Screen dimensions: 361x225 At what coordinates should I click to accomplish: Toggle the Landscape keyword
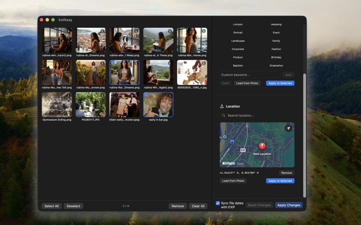pos(238,41)
